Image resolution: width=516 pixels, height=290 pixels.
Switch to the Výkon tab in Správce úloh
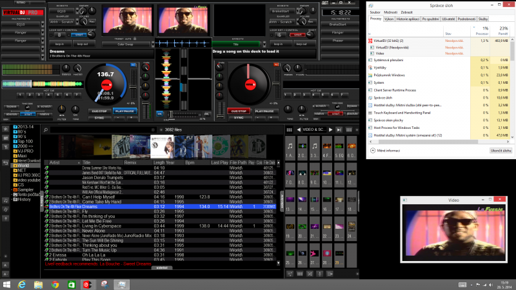tap(389, 19)
